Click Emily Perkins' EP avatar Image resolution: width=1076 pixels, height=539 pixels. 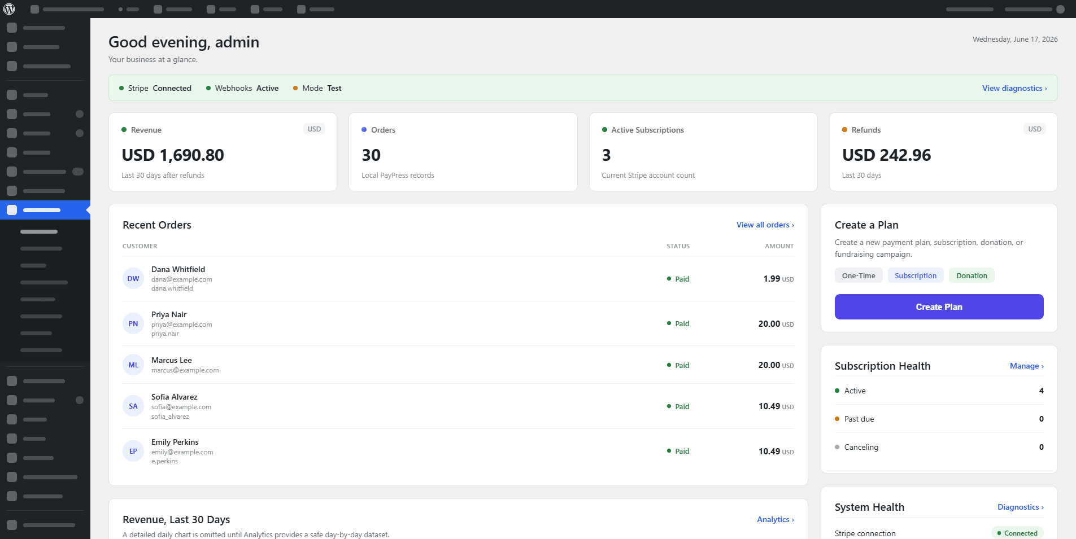click(133, 451)
